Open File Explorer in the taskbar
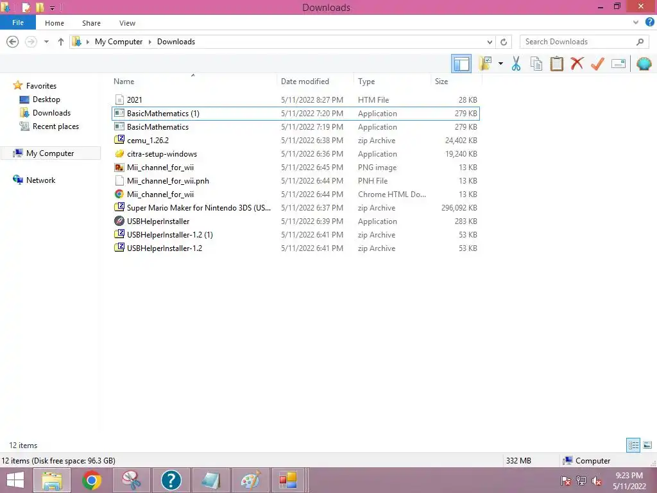 point(51,480)
